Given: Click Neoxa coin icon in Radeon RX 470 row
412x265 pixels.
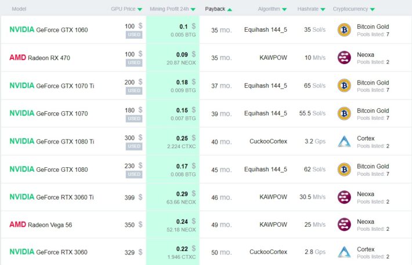Looking at the screenshot, I should point(344,58).
